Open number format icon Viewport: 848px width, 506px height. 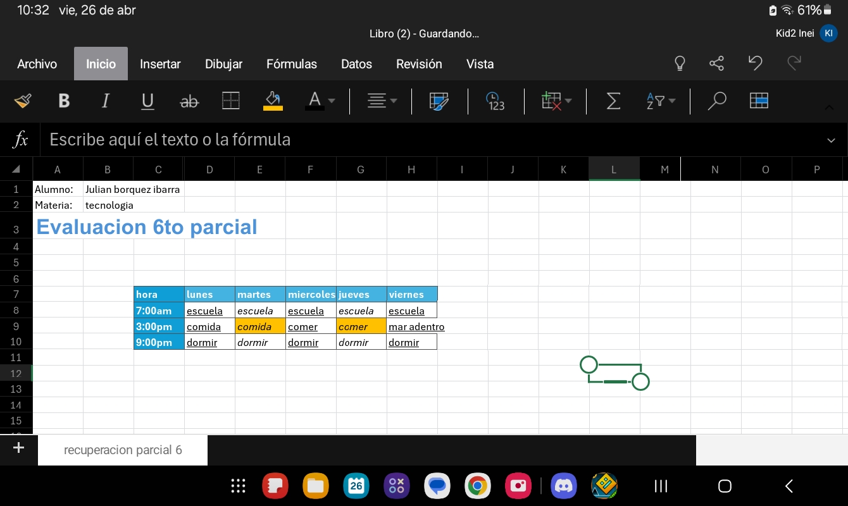[496, 101]
